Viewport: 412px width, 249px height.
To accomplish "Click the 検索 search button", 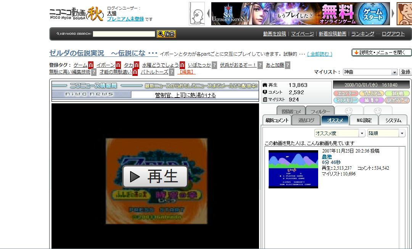I will pos(166,34).
